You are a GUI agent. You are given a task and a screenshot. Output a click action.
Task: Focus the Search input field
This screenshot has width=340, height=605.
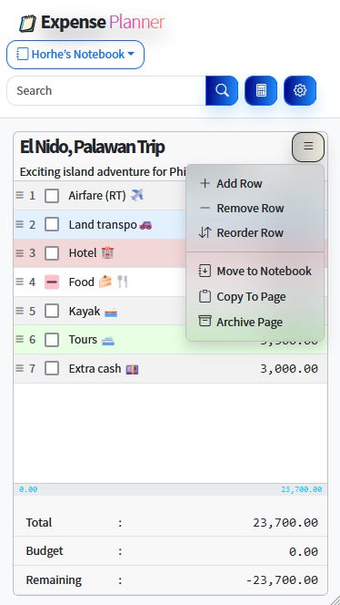(106, 91)
